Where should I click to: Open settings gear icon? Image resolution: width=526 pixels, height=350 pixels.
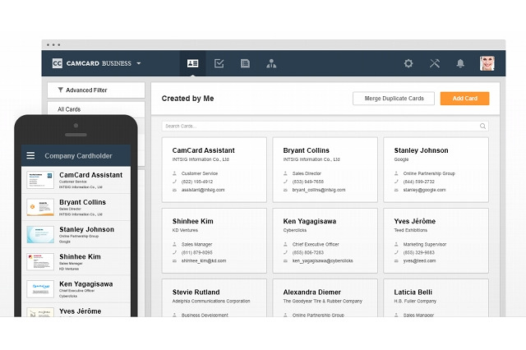click(x=408, y=63)
